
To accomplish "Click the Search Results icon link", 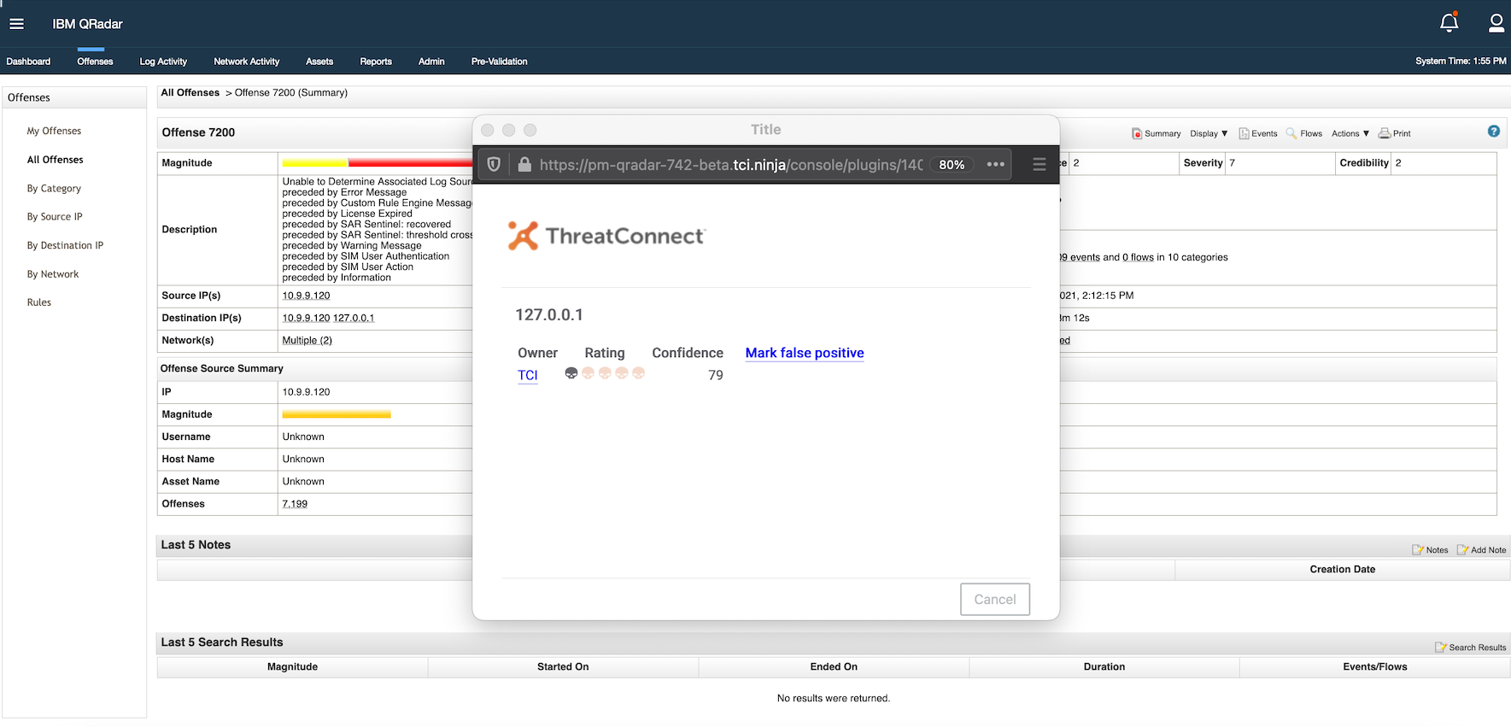I will pyautogui.click(x=1470, y=648).
